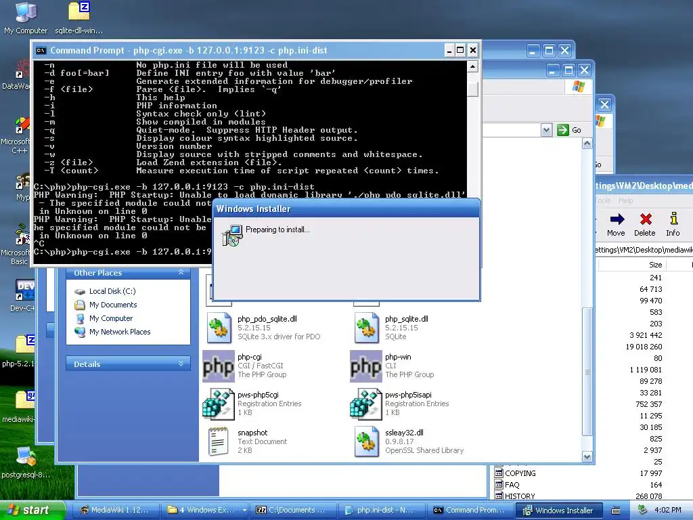
Task: Open My Computer desktop icon
Action: pos(26,12)
